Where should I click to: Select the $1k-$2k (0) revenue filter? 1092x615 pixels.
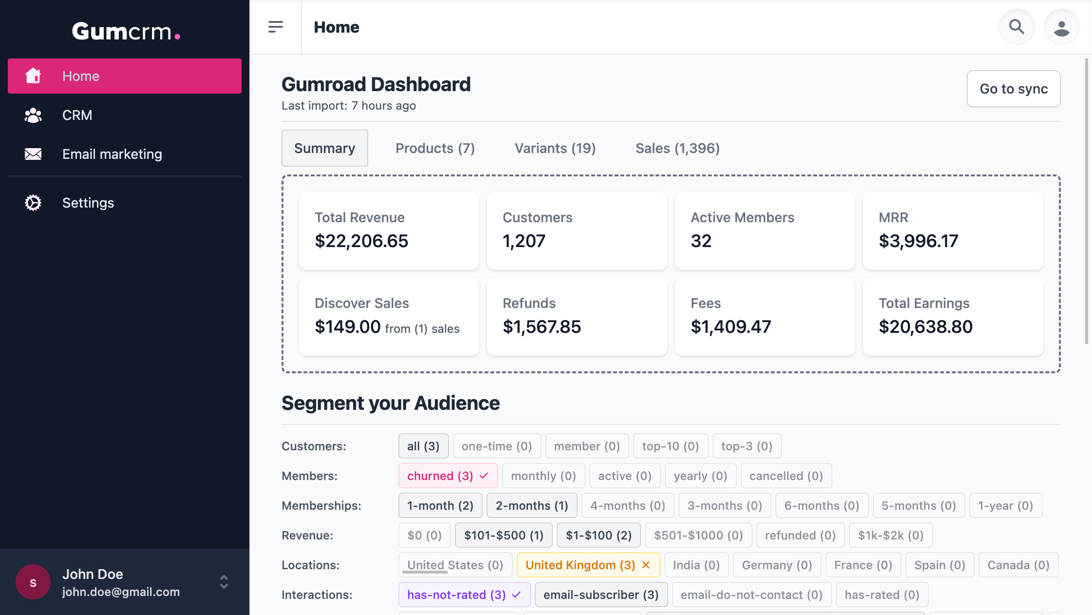click(x=891, y=535)
